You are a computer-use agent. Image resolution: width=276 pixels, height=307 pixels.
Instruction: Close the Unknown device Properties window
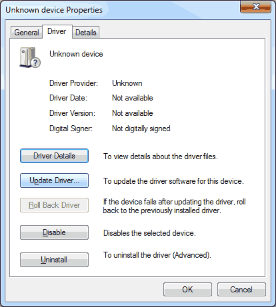[256, 7]
